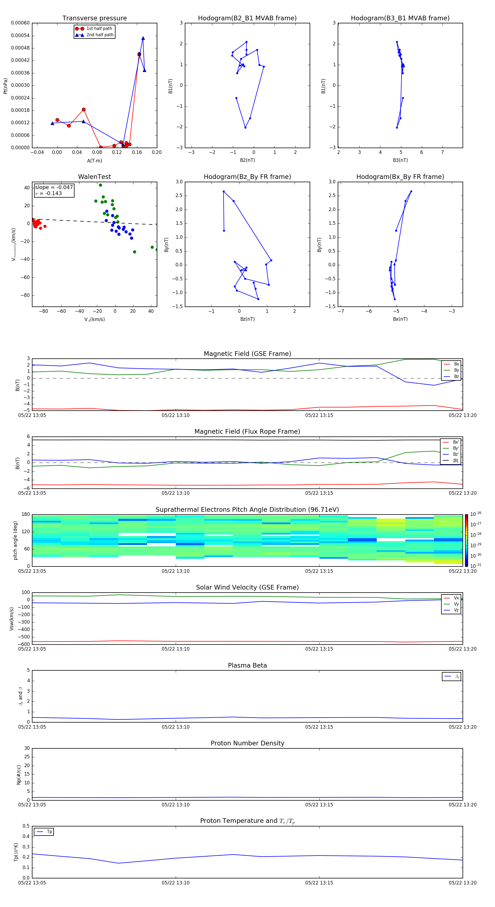Click the Bz' legend entry in Flux Rope plot
This screenshot has width=495, height=907.
[x=451, y=454]
